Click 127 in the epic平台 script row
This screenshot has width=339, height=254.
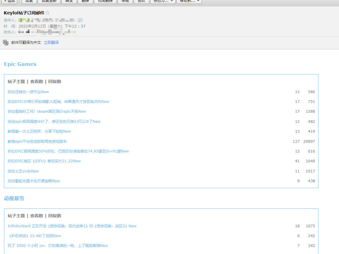tap(296, 141)
